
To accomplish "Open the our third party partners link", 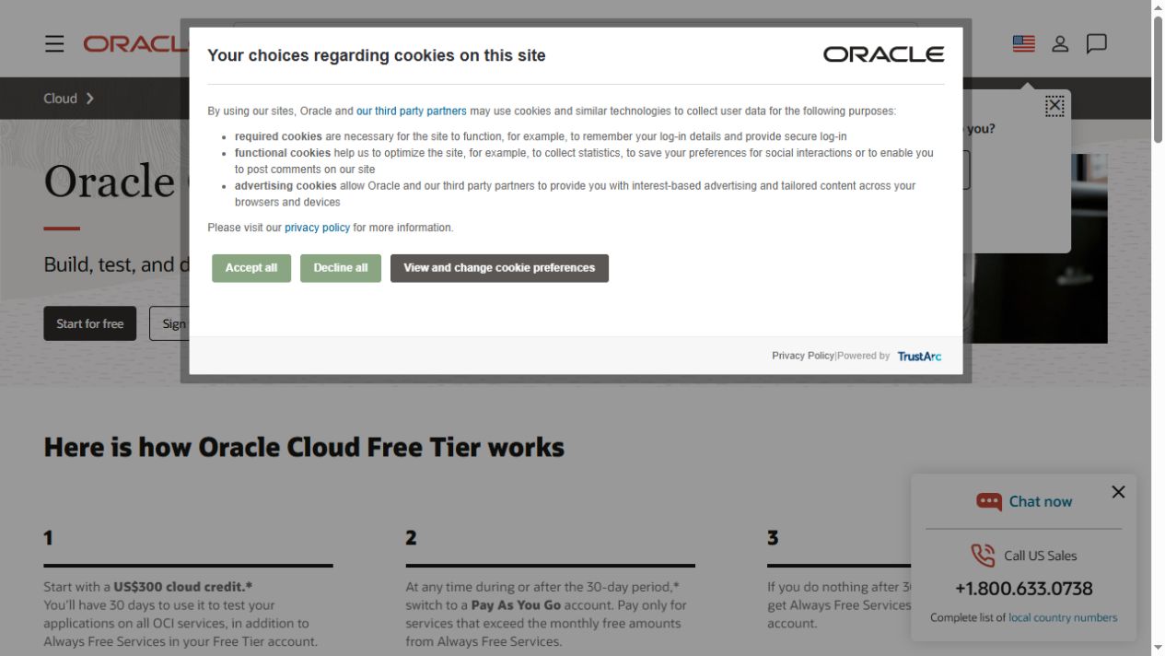I will [412, 111].
